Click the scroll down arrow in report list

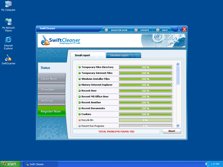(178, 125)
